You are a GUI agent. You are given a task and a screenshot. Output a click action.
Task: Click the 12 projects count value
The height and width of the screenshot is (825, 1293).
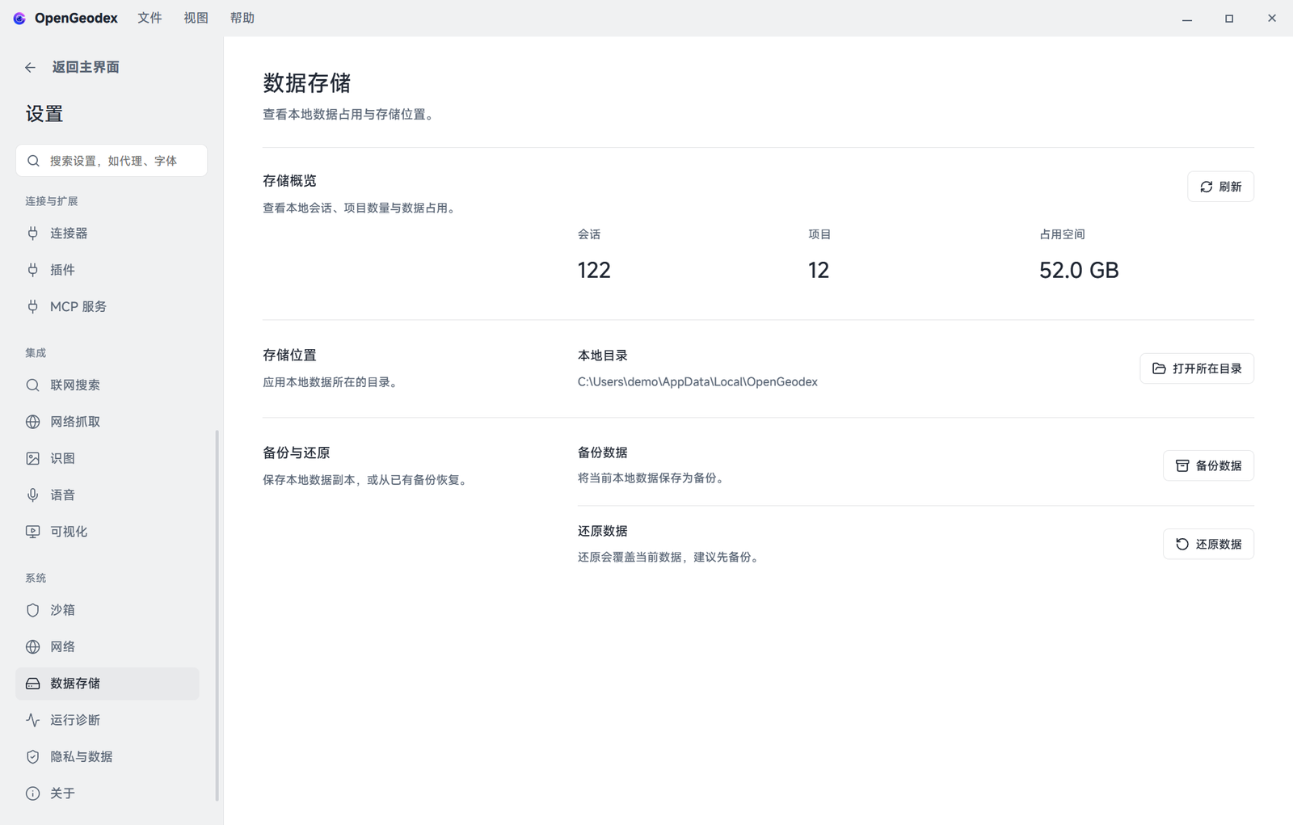click(819, 270)
